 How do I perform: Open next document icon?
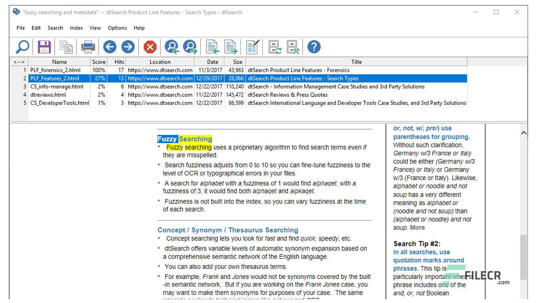[231, 47]
